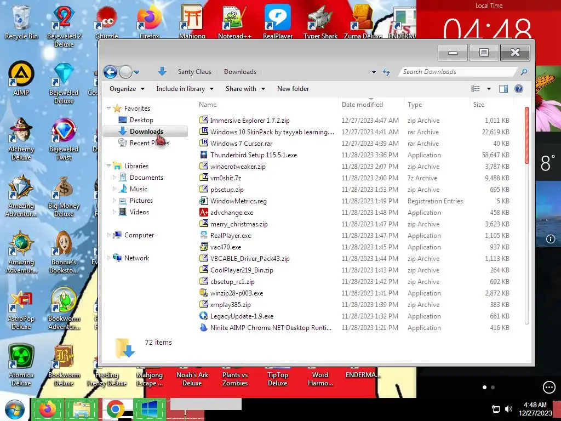Open the Share with menu
The width and height of the screenshot is (561, 421).
(x=245, y=89)
